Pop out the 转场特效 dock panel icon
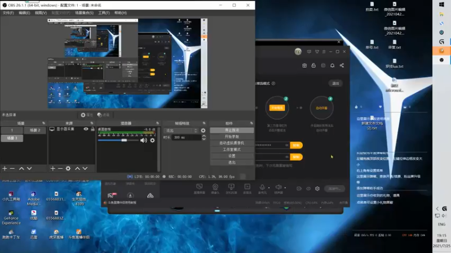This screenshot has width=451, height=253. point(204,123)
